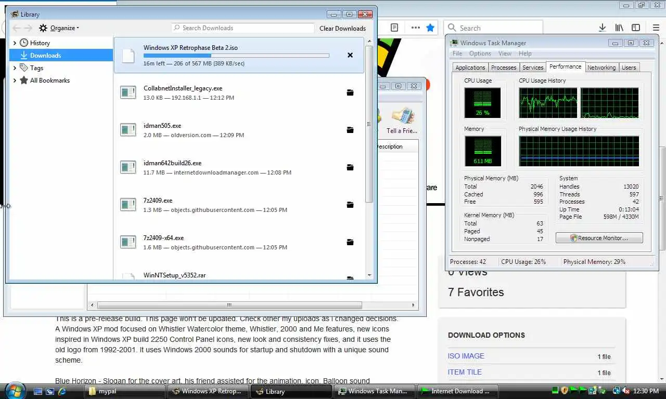Click the download progress bar of Retrophase iso
Screen dimensions: 666x399
(236, 55)
